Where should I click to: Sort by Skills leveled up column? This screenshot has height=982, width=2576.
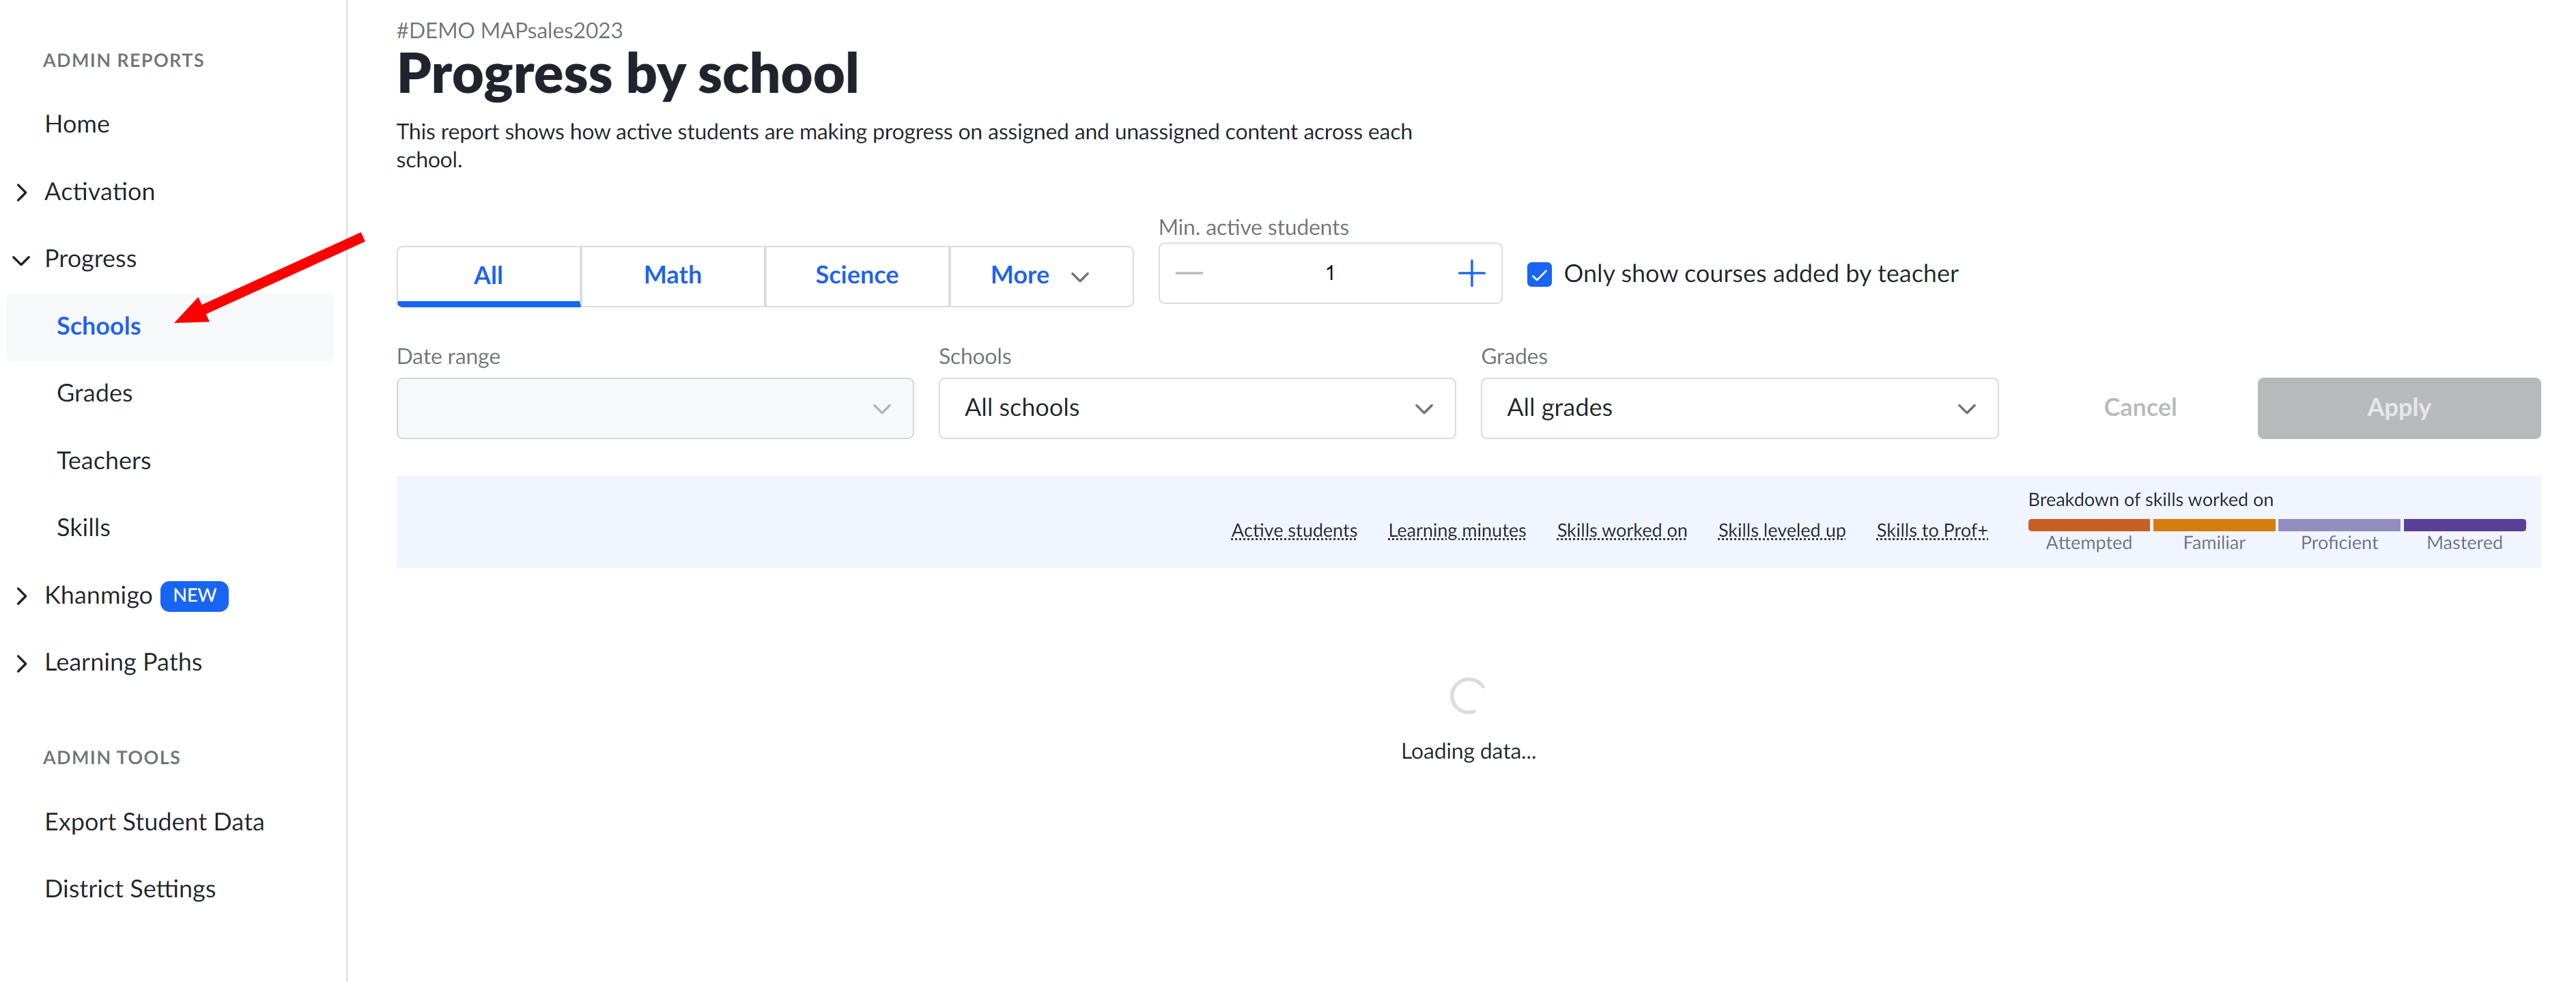coord(1781,530)
